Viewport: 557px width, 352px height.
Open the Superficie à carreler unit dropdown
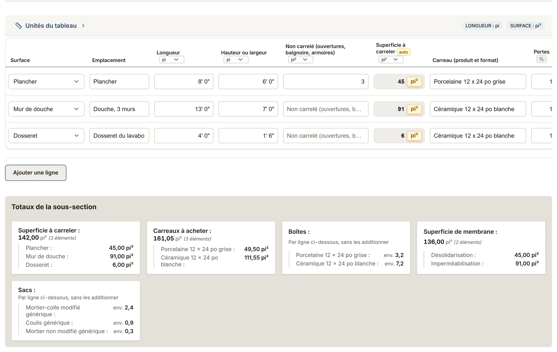click(391, 60)
